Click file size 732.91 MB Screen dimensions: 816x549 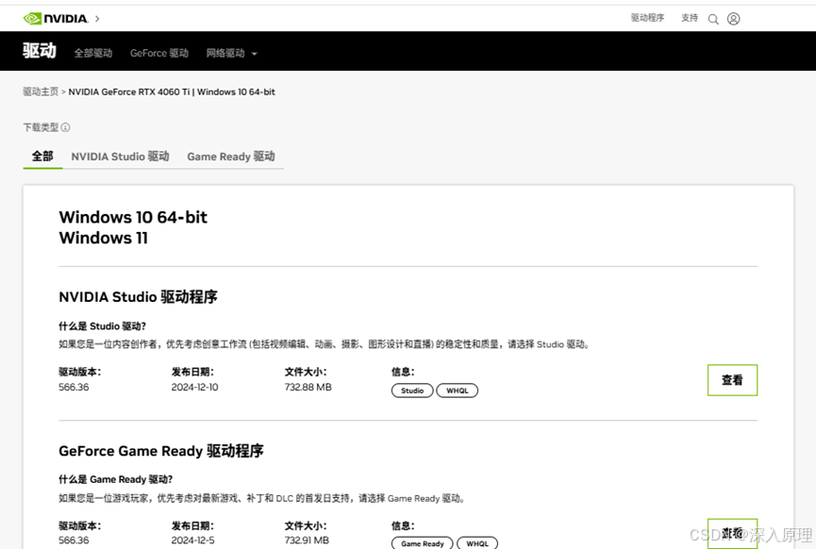(x=307, y=541)
